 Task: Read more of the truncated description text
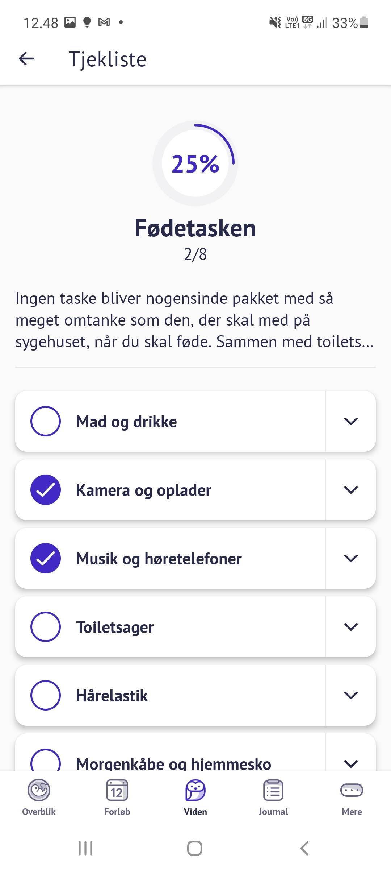pyautogui.click(x=195, y=320)
